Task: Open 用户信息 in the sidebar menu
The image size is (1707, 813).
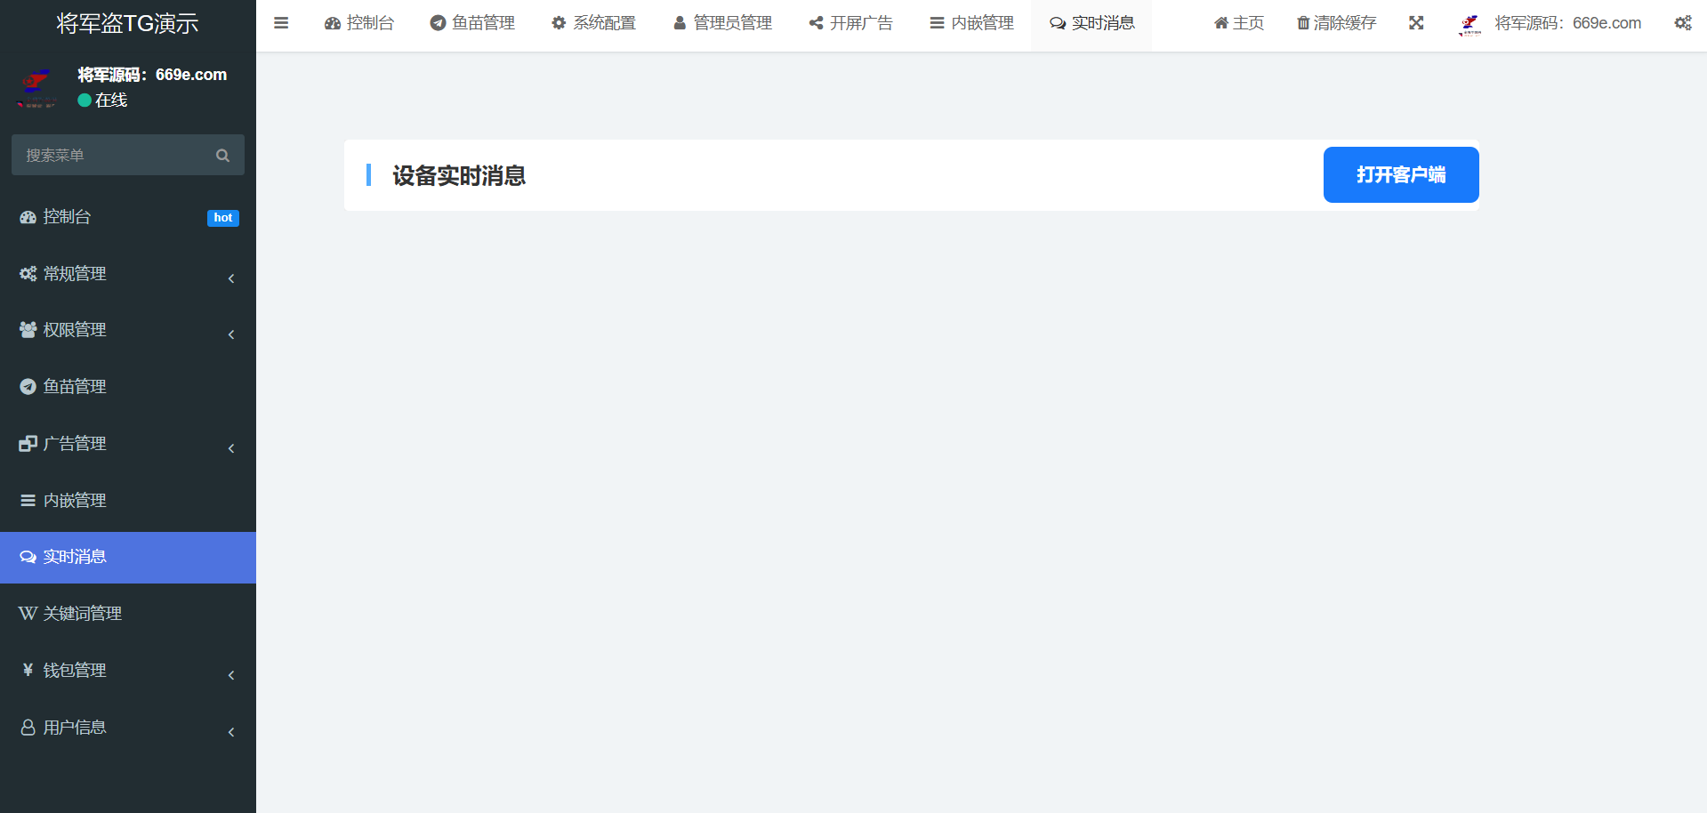Action: click(128, 728)
